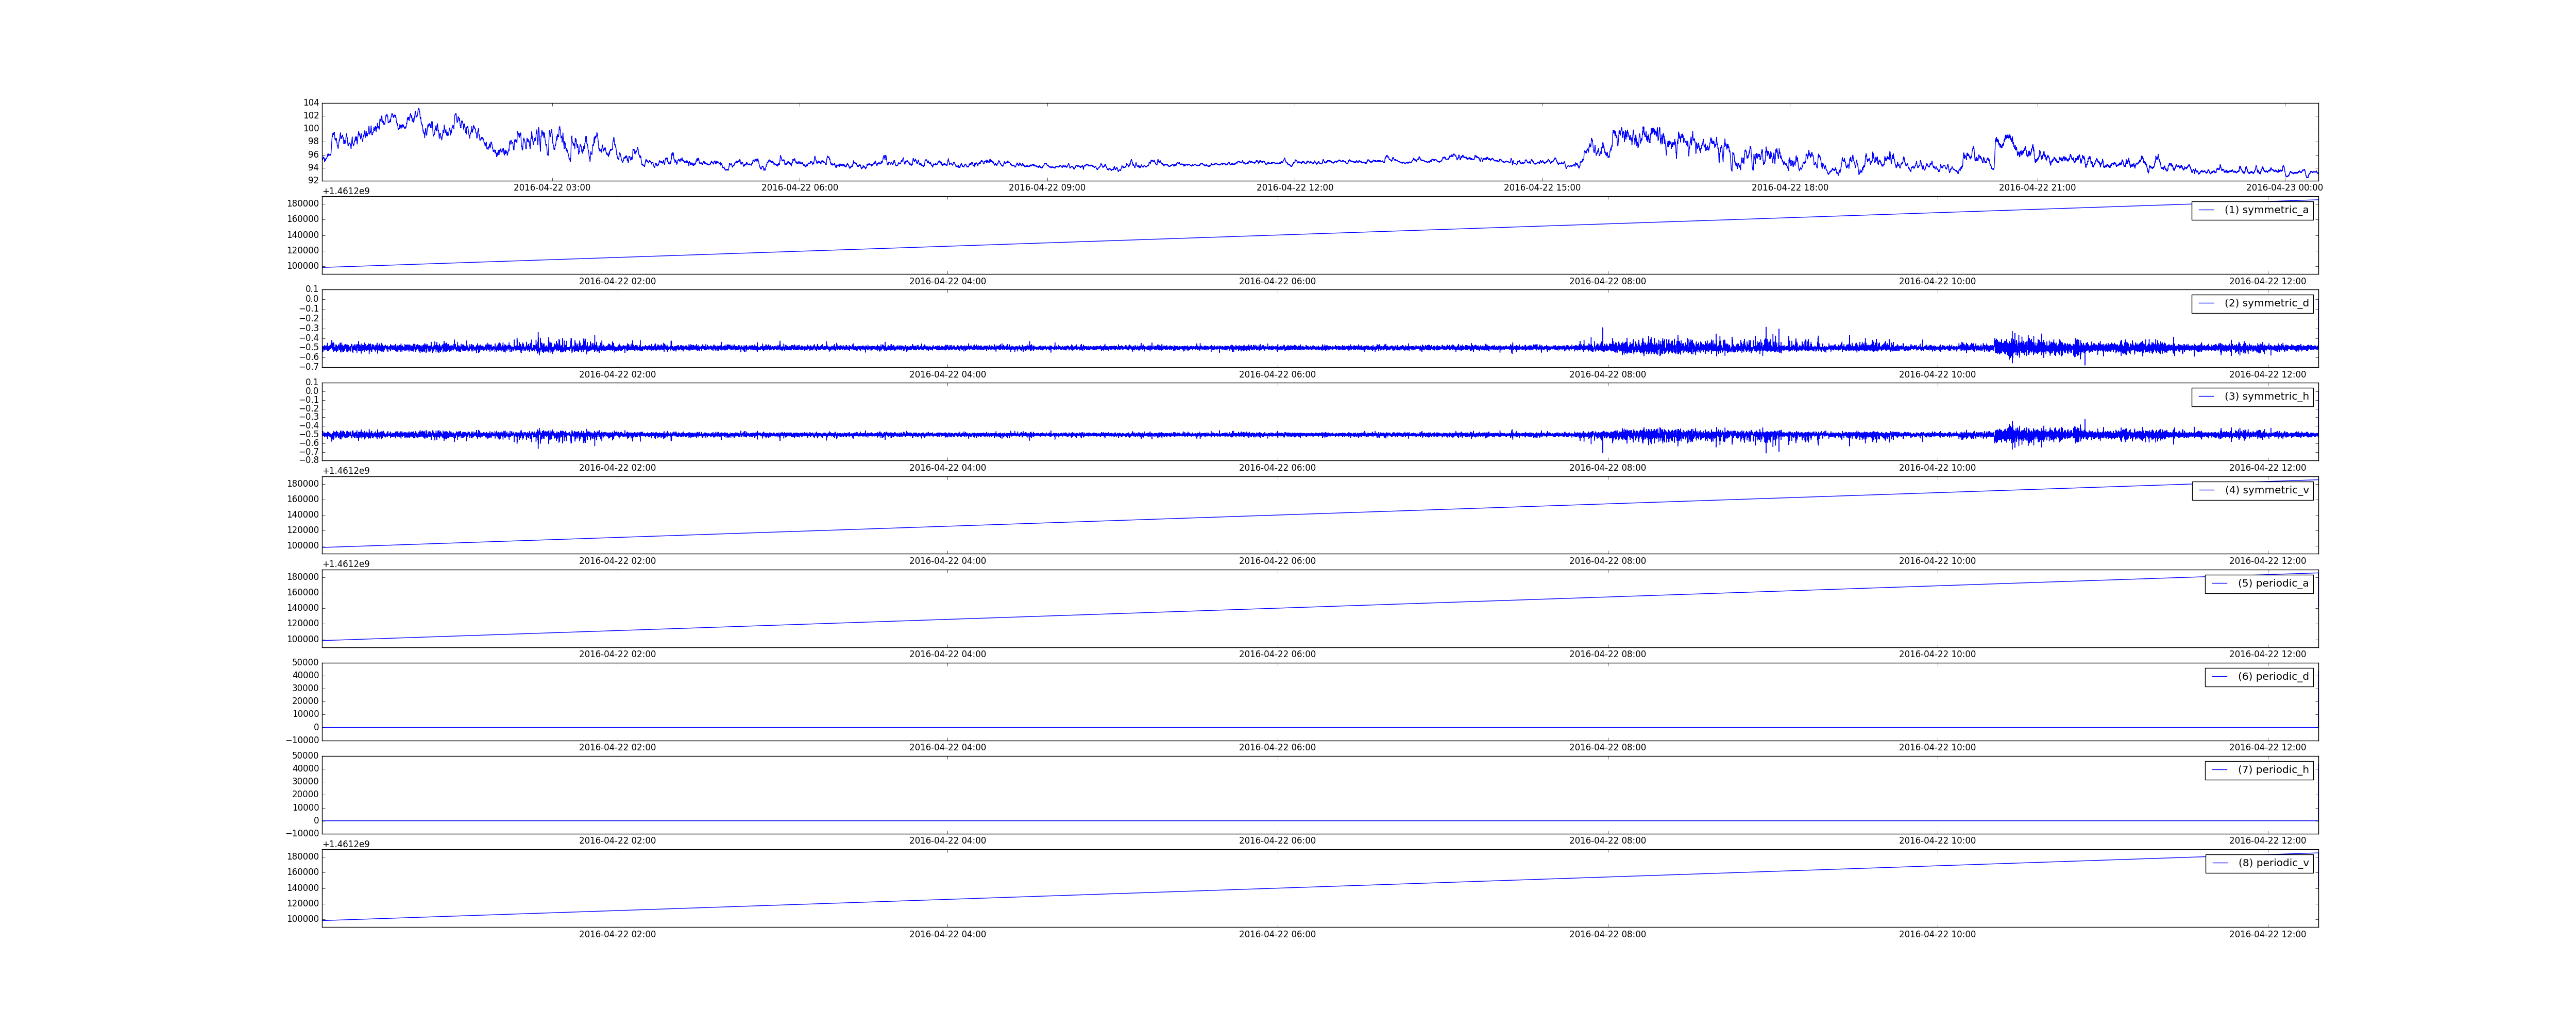Screen dimensions: 2576x1030
Task: Click the 92 y-axis tick of top plot
Action: (x=313, y=180)
